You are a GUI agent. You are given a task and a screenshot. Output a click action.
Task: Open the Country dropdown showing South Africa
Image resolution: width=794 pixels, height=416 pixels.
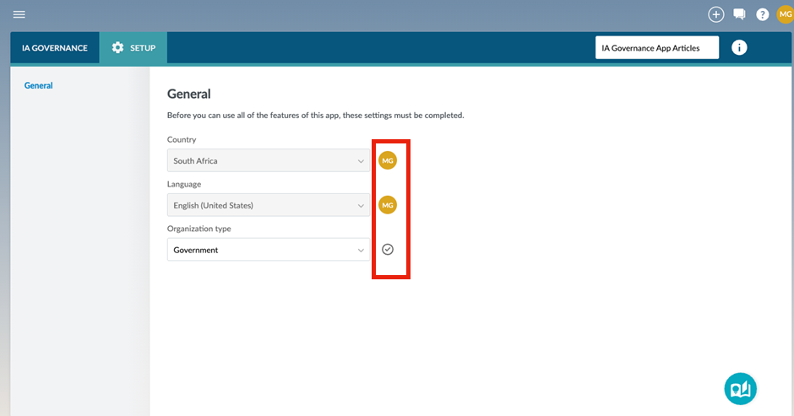[262, 160]
